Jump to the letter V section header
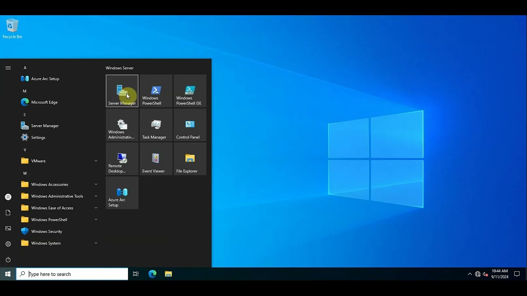 (25, 150)
